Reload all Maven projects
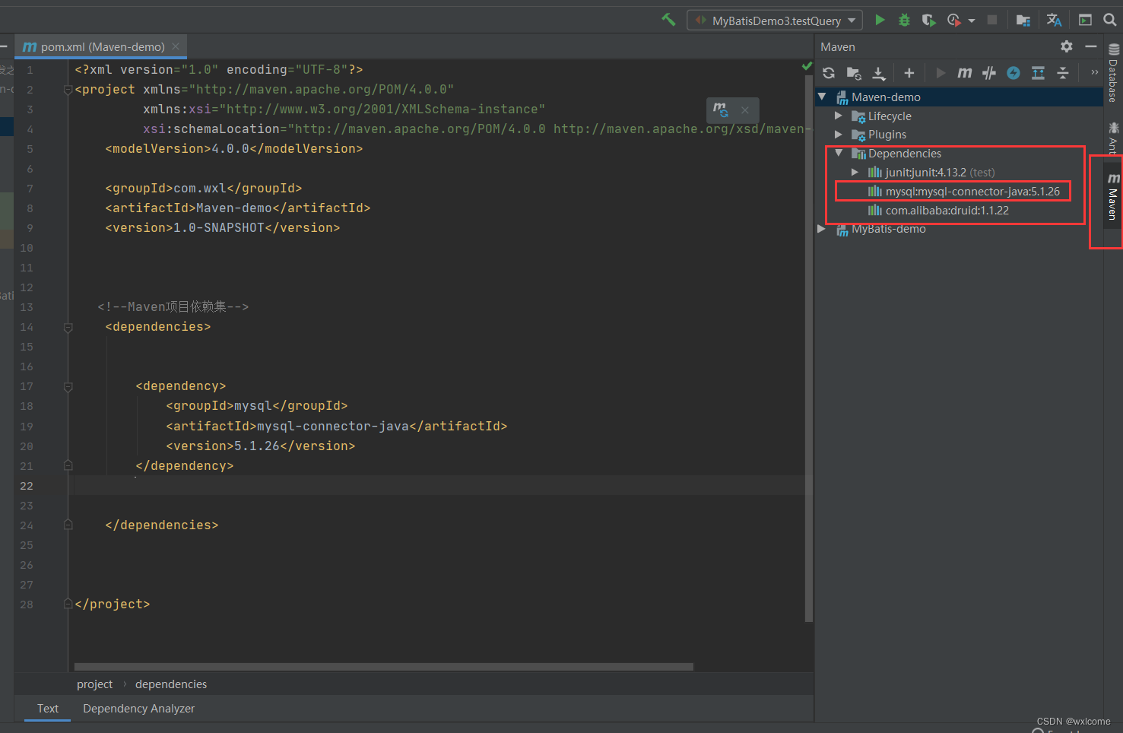The width and height of the screenshot is (1123, 733). 829,73
